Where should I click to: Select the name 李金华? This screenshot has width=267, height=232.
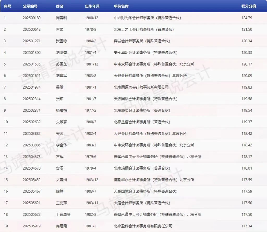pos(62,145)
